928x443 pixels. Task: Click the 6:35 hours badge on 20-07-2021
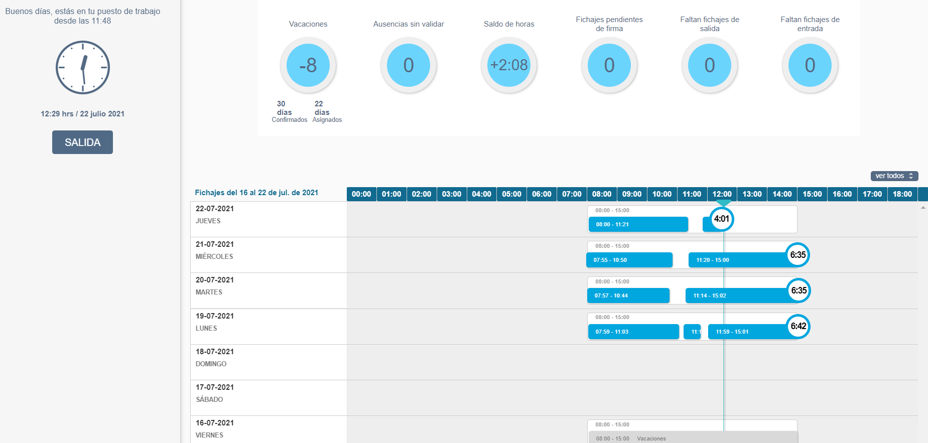[799, 290]
